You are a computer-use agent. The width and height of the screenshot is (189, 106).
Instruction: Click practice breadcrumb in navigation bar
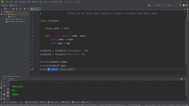pyautogui.click(x=5, y=5)
